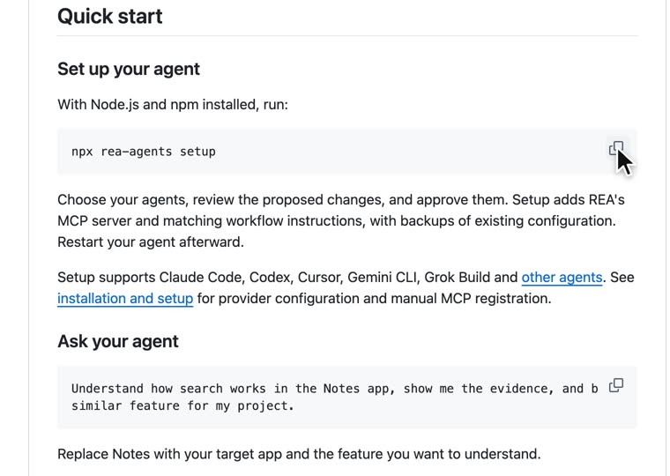670x476 pixels.
Task: Click the 'Restart your agent afterward.' sentence
Action: tap(151, 242)
